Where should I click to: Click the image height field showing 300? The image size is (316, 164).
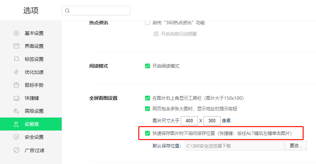(x=212, y=121)
